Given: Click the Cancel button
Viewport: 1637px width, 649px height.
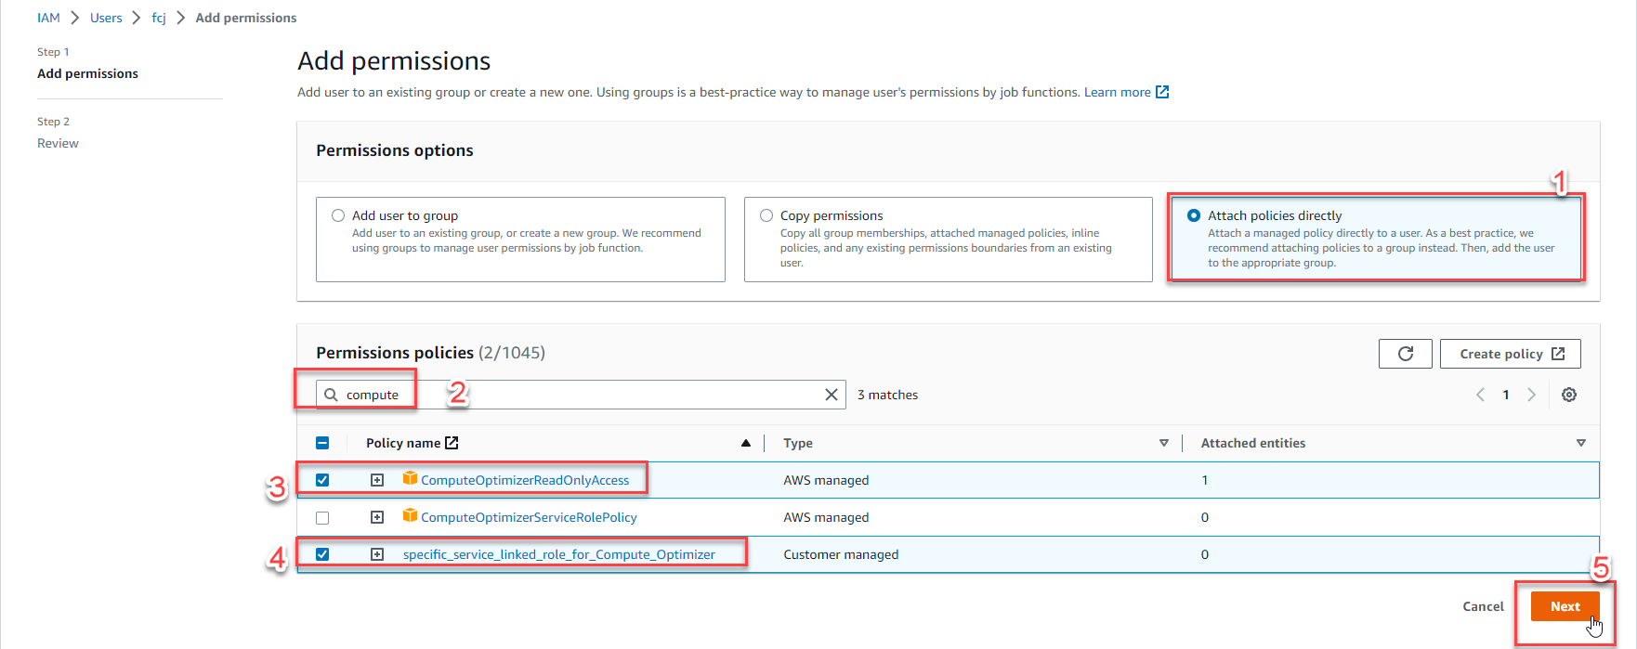Looking at the screenshot, I should (1483, 606).
